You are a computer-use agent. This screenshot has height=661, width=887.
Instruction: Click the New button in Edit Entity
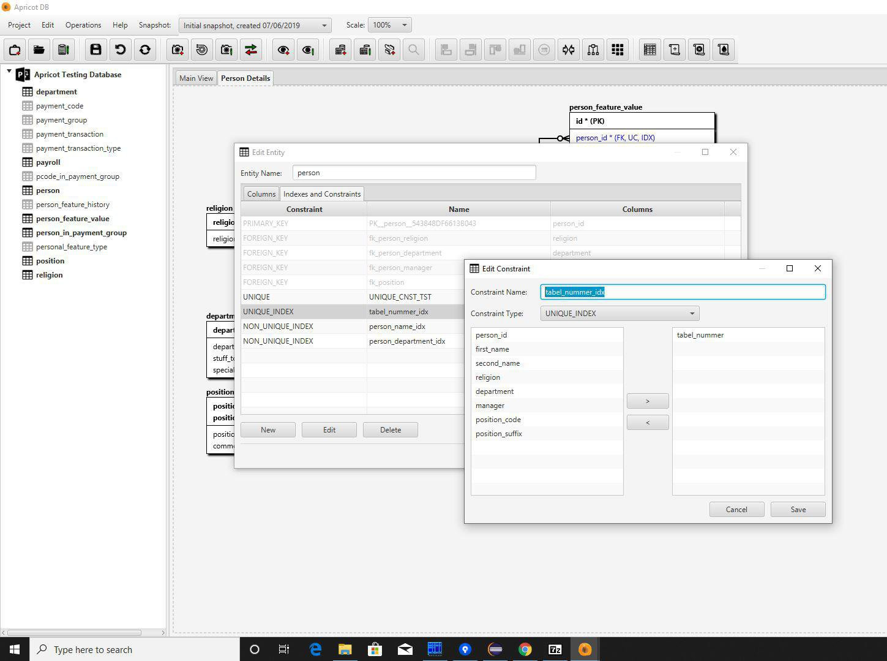click(268, 430)
